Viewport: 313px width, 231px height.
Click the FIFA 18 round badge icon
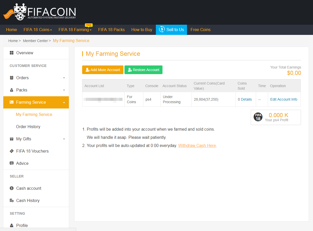(x=258, y=117)
